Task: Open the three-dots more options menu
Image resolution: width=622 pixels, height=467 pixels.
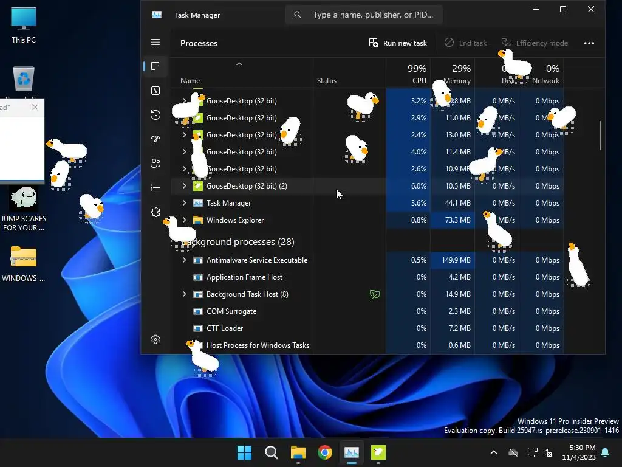Action: coord(589,43)
